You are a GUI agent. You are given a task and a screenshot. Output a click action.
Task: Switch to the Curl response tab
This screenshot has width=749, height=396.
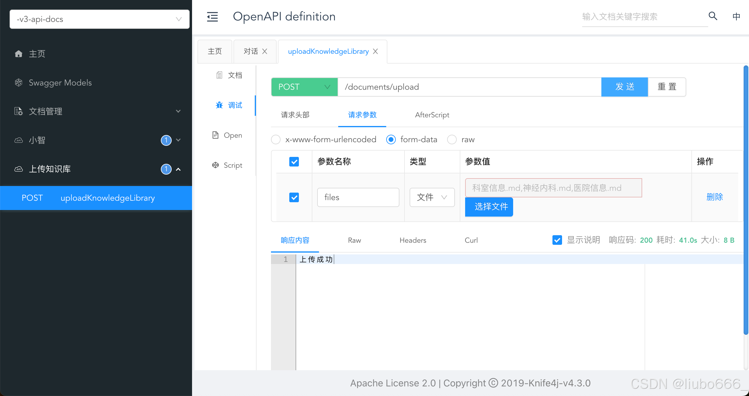(x=471, y=240)
